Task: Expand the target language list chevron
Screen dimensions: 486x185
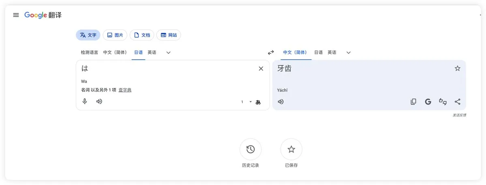Action: (348, 53)
